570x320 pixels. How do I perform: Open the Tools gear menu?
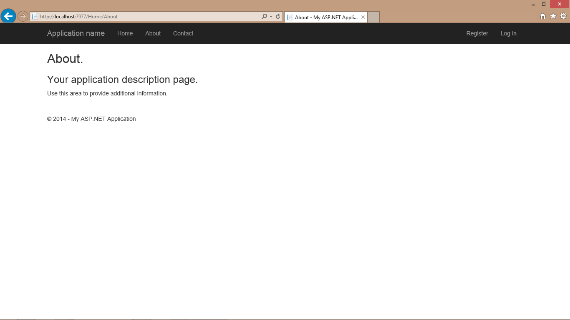click(563, 16)
